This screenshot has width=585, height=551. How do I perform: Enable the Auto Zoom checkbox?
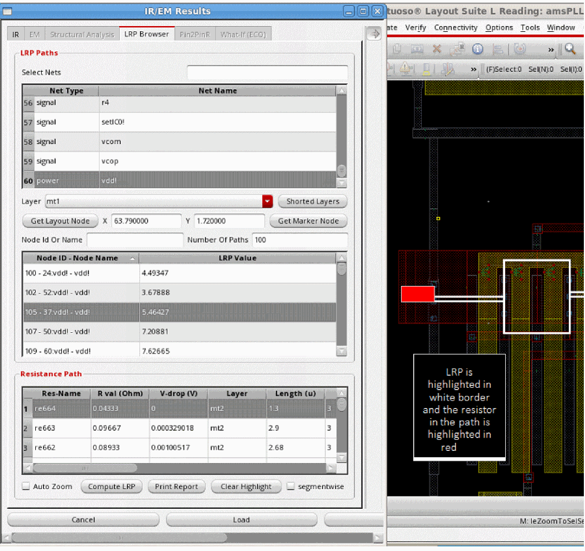coord(26,487)
